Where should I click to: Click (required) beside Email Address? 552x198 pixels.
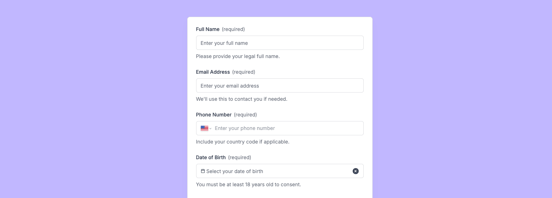tap(244, 72)
